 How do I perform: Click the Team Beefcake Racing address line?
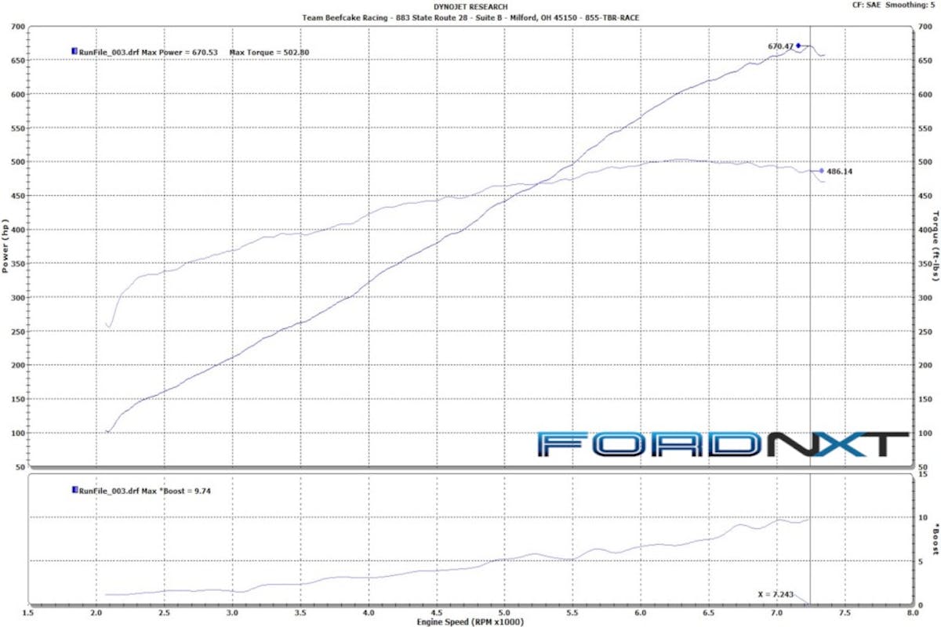pos(470,17)
